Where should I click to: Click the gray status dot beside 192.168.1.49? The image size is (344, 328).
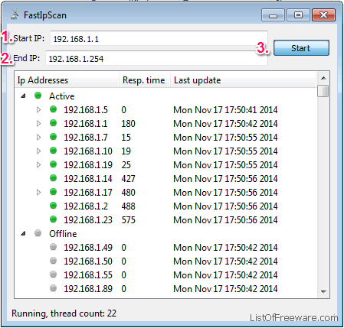click(x=53, y=247)
